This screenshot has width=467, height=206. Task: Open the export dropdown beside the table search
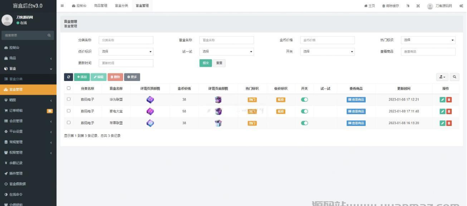[442, 77]
